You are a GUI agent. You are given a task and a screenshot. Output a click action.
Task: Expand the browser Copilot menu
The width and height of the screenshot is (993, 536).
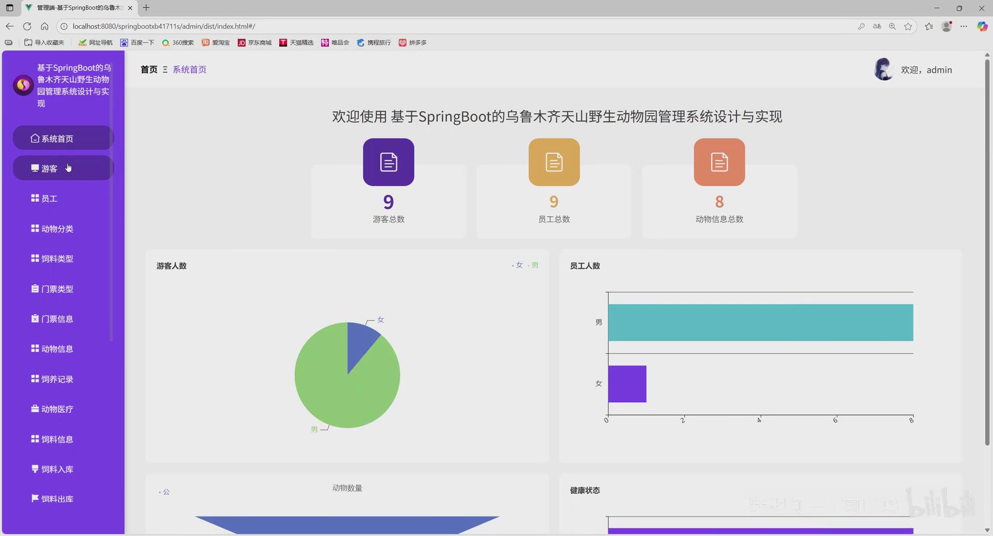click(982, 26)
